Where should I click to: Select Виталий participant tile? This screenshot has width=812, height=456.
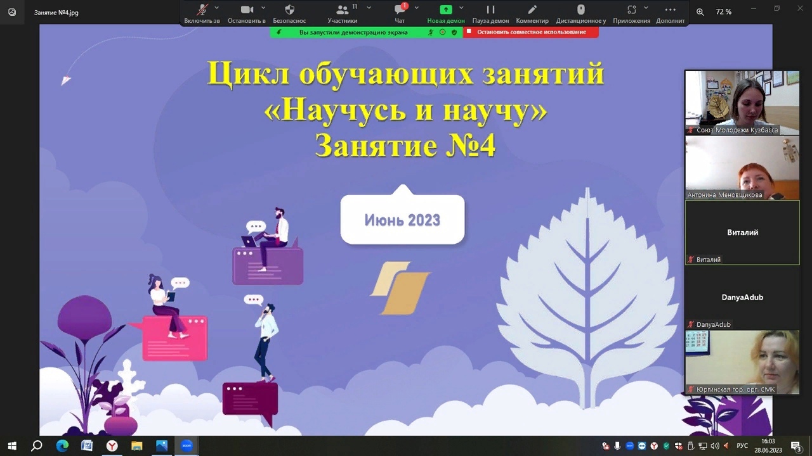(x=742, y=232)
